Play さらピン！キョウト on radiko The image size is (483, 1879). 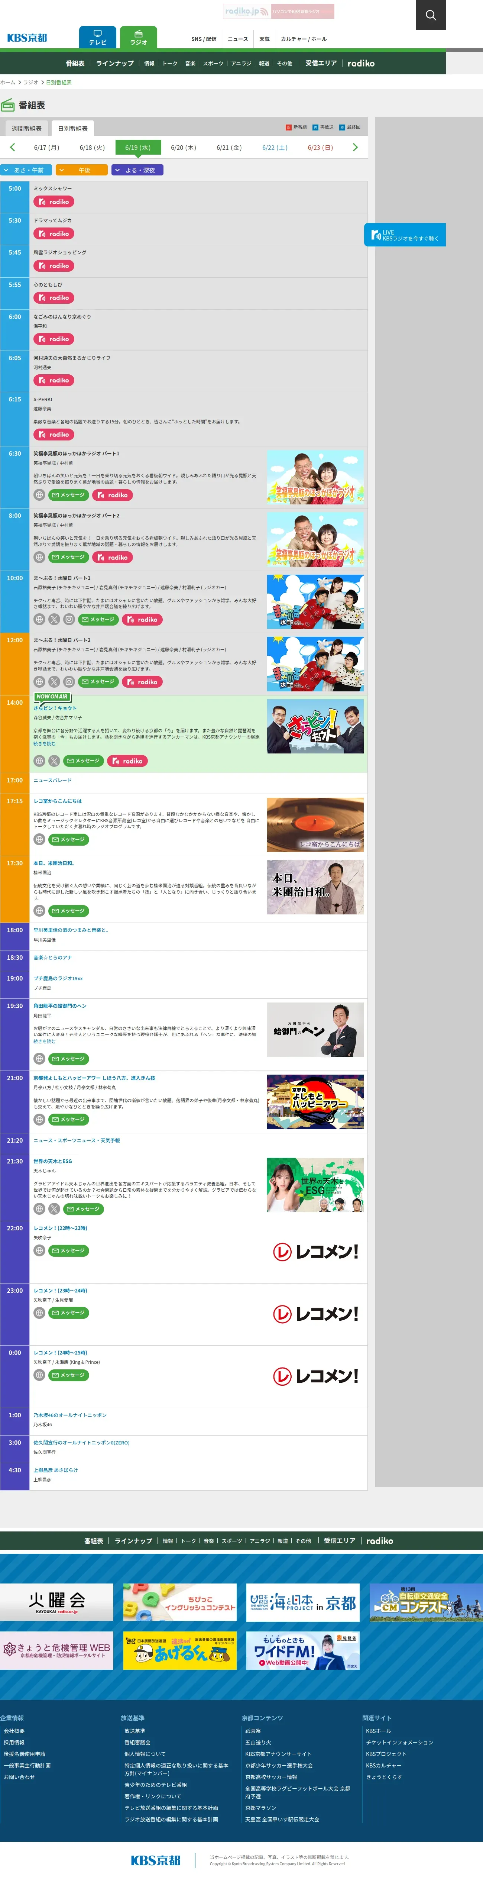tap(128, 761)
